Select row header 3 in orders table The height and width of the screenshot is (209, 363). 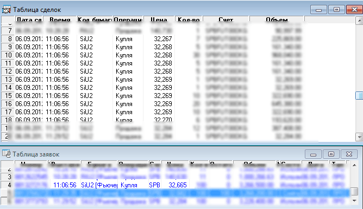[8, 177]
